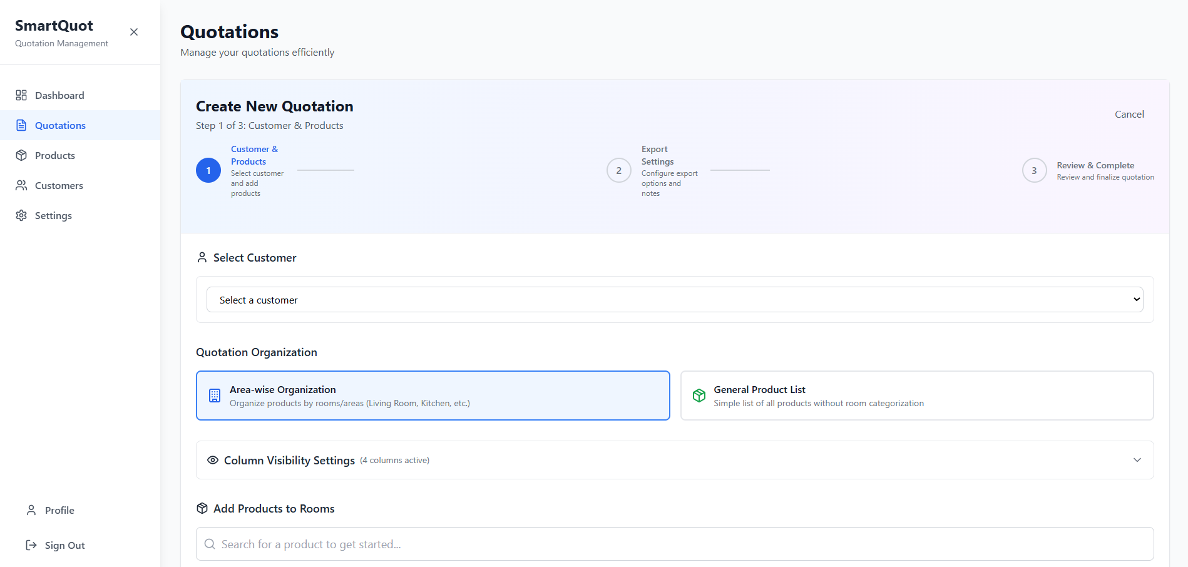
Task: Choose General Product List option
Action: (916, 396)
